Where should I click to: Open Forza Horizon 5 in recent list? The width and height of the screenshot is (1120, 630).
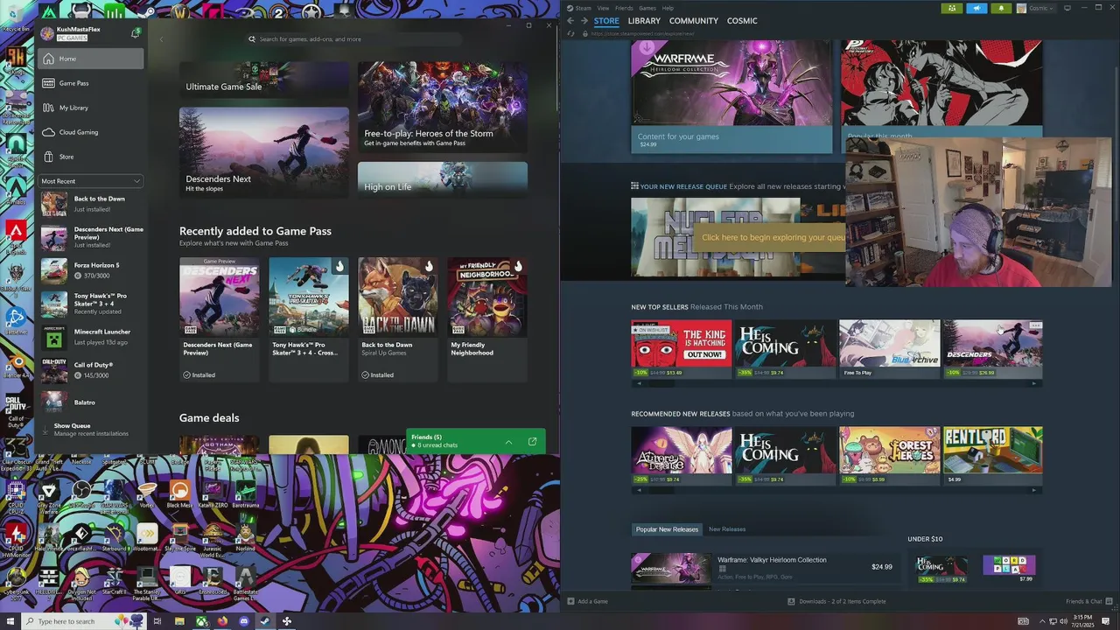91,269
